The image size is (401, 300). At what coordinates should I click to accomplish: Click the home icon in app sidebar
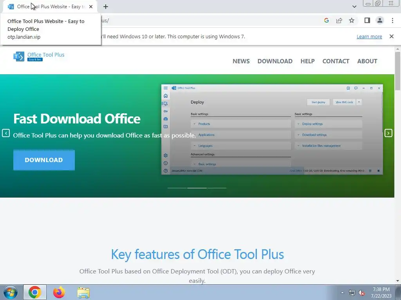(166, 96)
